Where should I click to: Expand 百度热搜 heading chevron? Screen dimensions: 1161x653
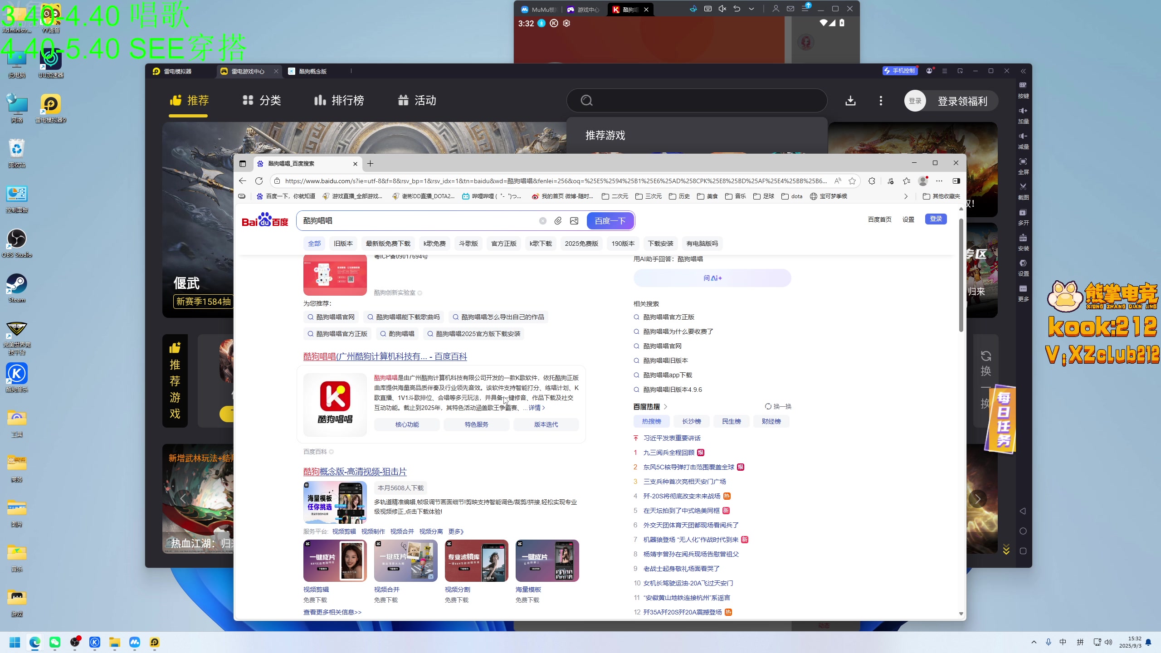click(x=665, y=407)
